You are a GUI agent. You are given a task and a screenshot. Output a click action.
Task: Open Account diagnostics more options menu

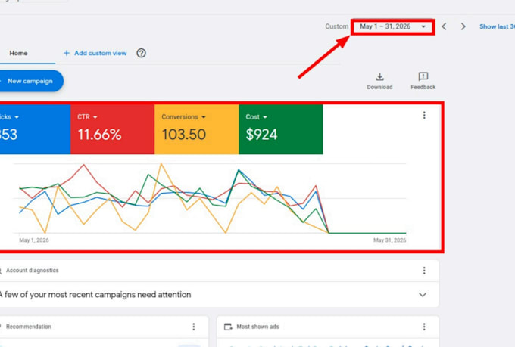[424, 271]
